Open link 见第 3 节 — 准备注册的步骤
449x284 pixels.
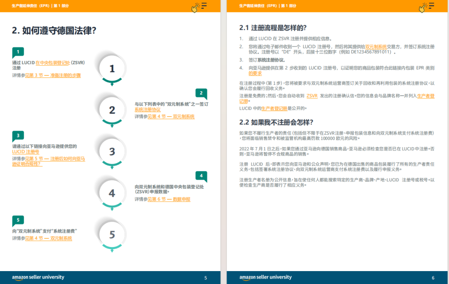click(53, 75)
